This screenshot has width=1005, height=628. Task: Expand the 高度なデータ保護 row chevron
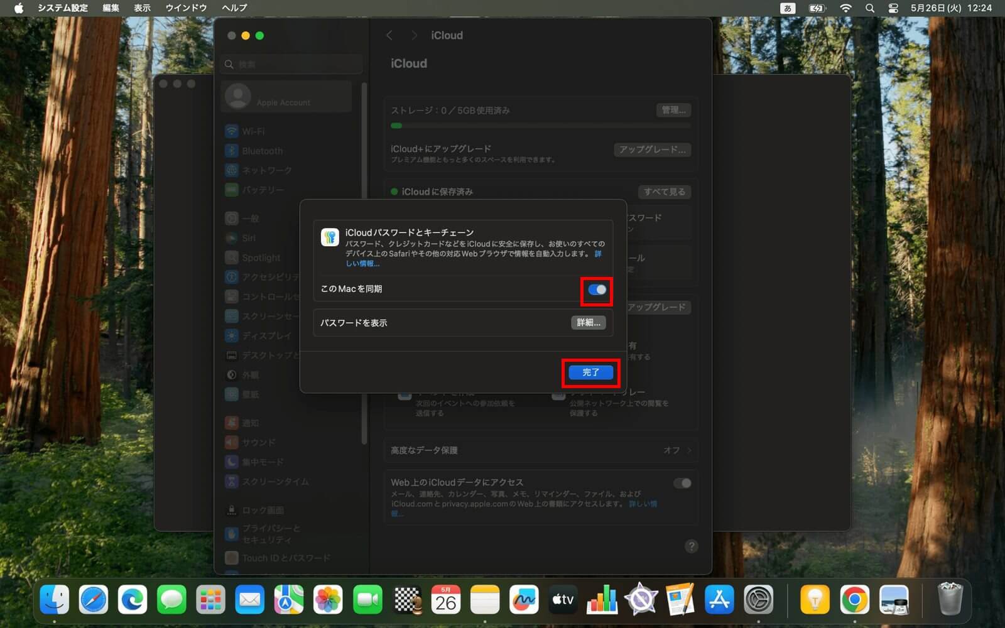[689, 450]
